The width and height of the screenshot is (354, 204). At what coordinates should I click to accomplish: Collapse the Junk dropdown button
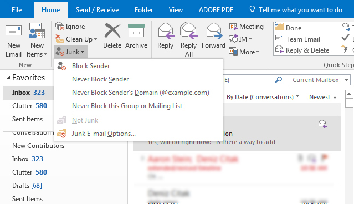point(70,52)
